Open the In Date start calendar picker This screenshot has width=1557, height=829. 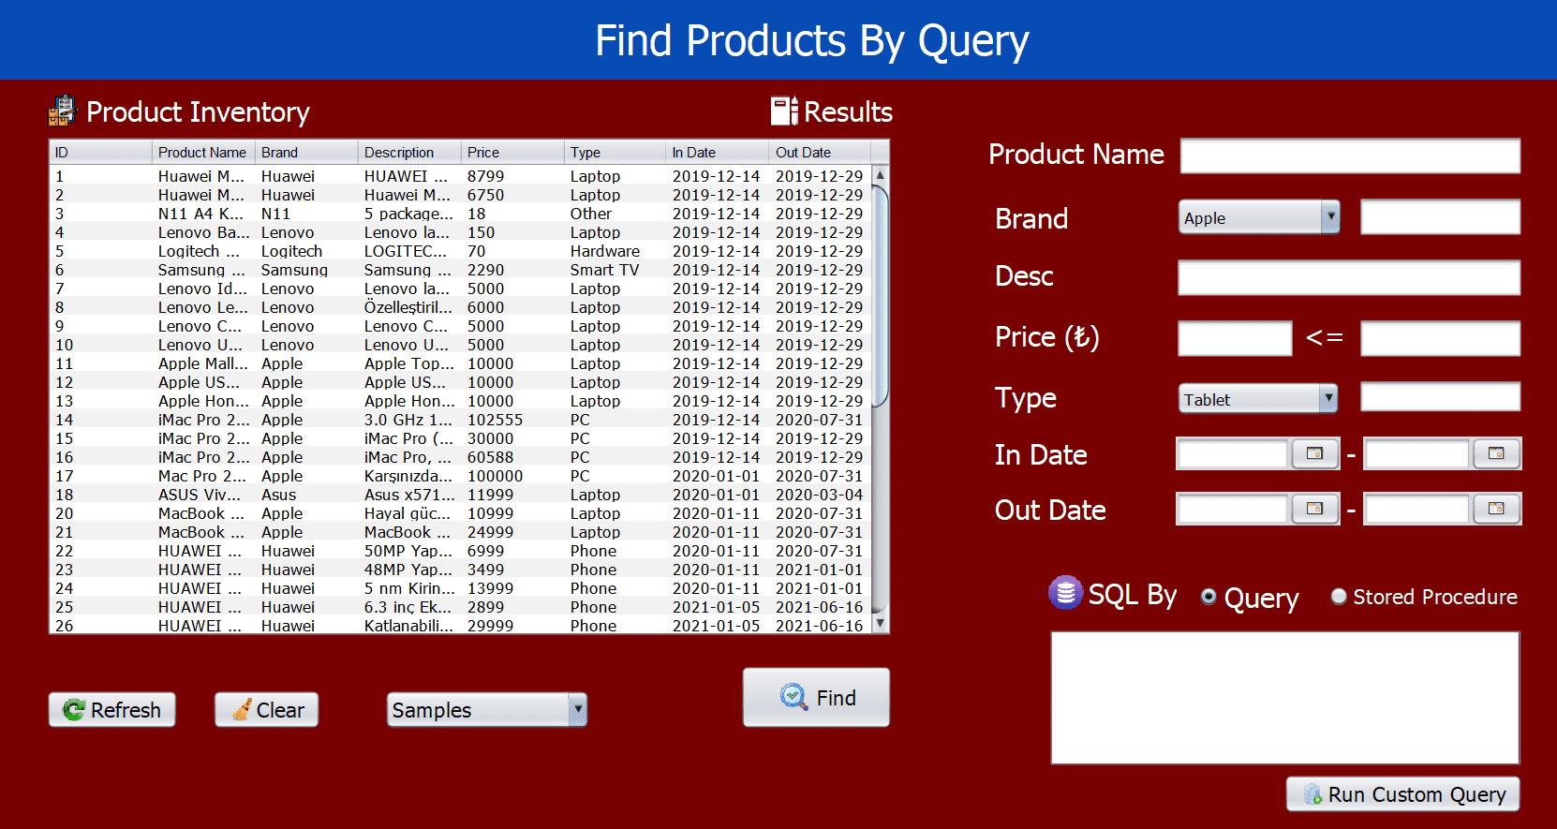[x=1314, y=454]
